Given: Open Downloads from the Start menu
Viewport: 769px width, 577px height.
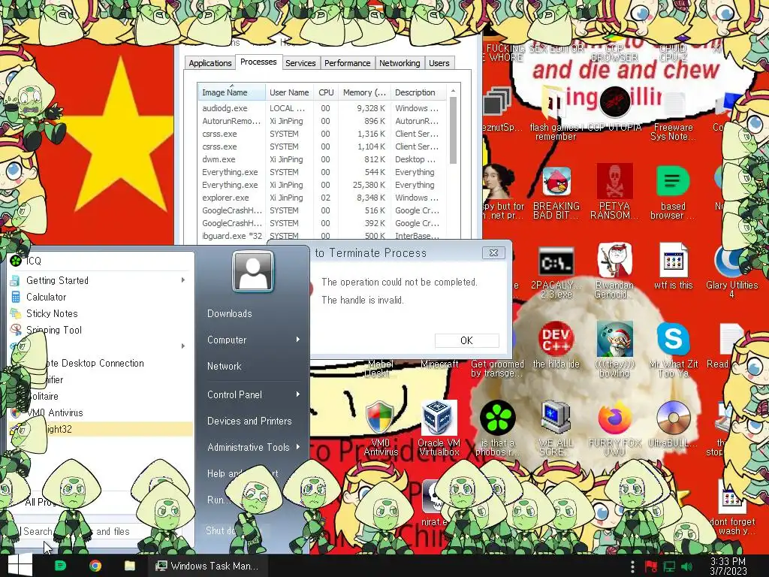Looking at the screenshot, I should [230, 313].
